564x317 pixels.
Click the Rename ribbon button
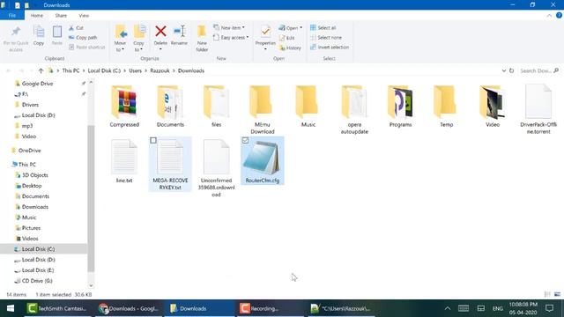[x=179, y=35]
